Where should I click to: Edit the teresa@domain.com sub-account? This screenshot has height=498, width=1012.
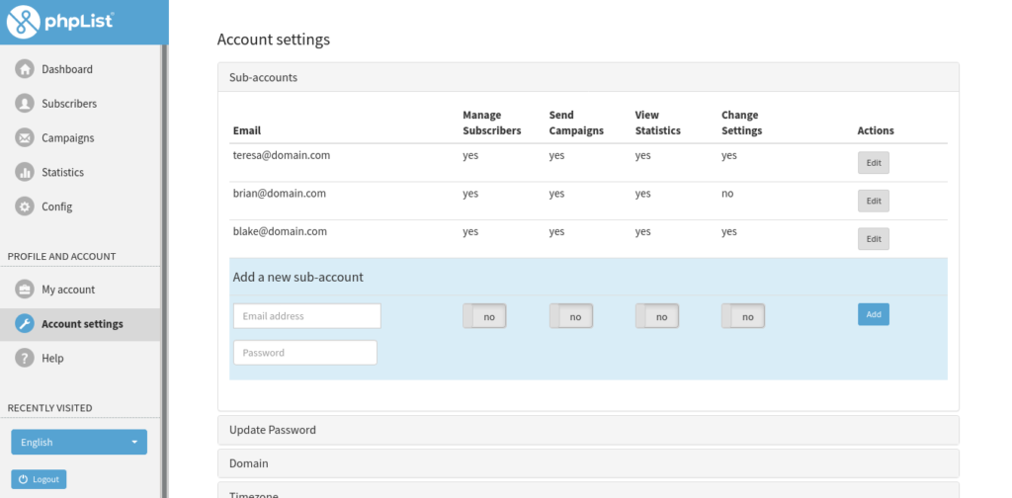tap(874, 163)
